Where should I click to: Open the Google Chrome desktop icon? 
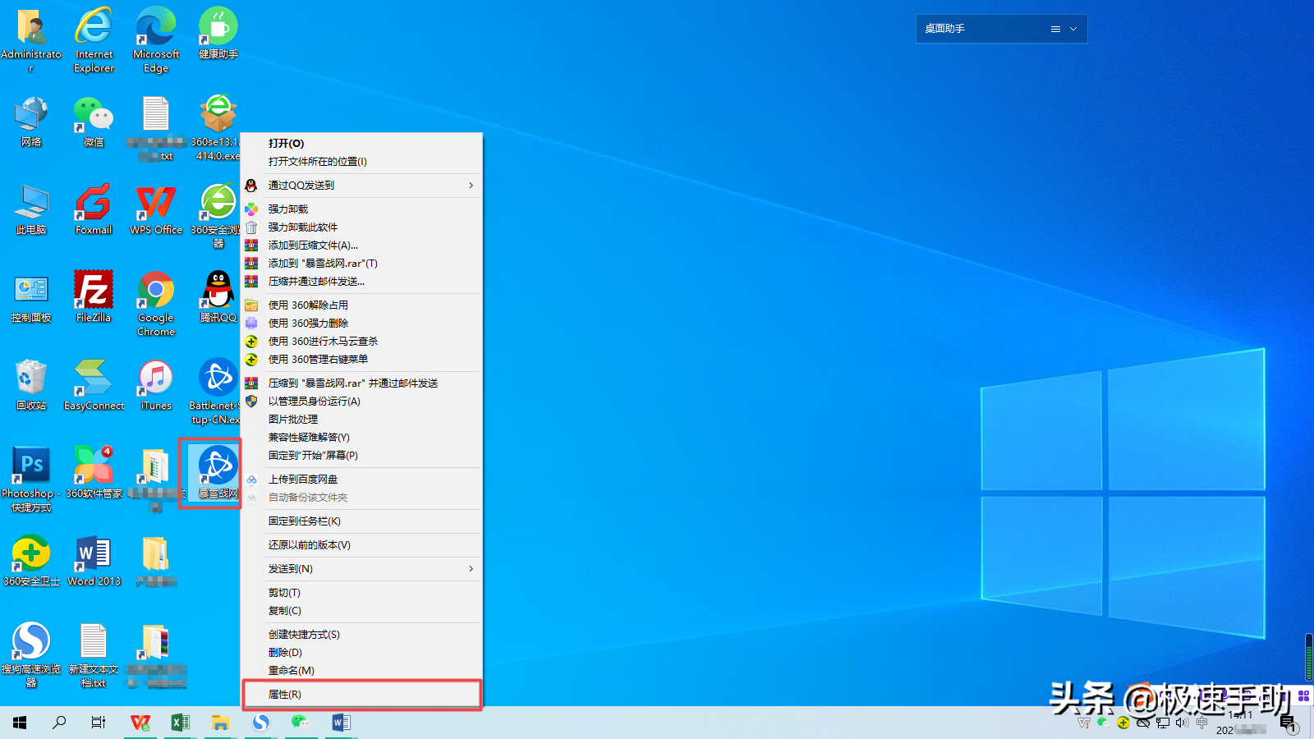[x=155, y=292]
